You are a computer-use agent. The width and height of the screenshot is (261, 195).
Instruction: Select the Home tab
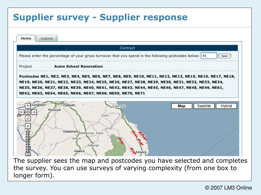click(x=26, y=38)
